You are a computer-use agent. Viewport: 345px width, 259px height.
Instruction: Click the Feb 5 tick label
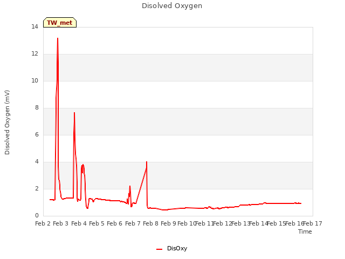tap(96, 223)
